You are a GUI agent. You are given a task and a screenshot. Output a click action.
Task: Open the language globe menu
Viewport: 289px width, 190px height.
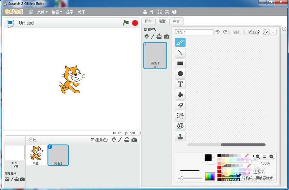click(31, 12)
